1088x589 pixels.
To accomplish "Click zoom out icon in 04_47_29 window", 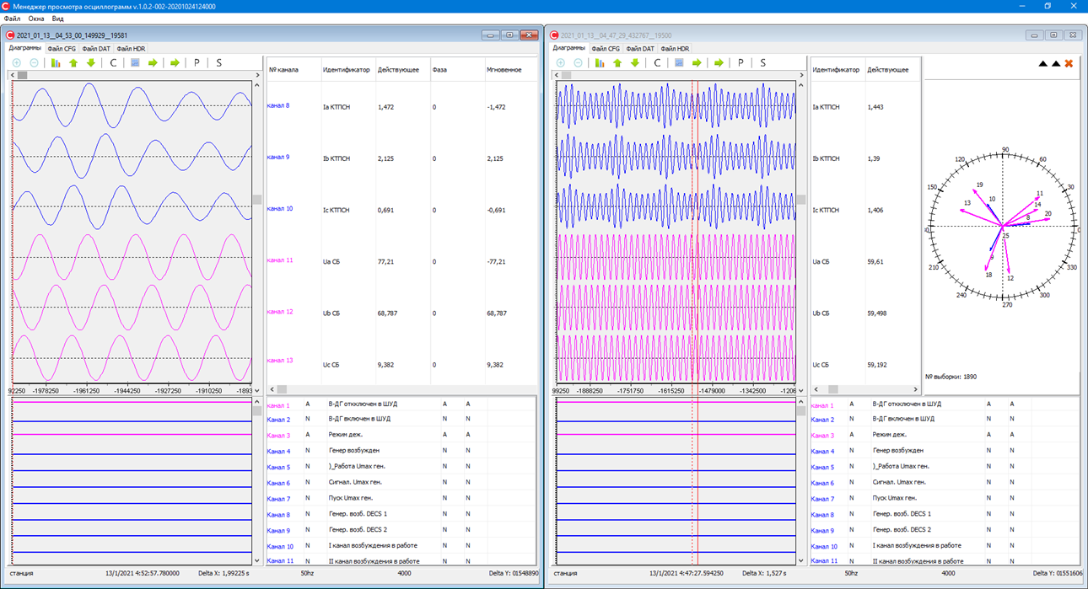I will [x=578, y=63].
